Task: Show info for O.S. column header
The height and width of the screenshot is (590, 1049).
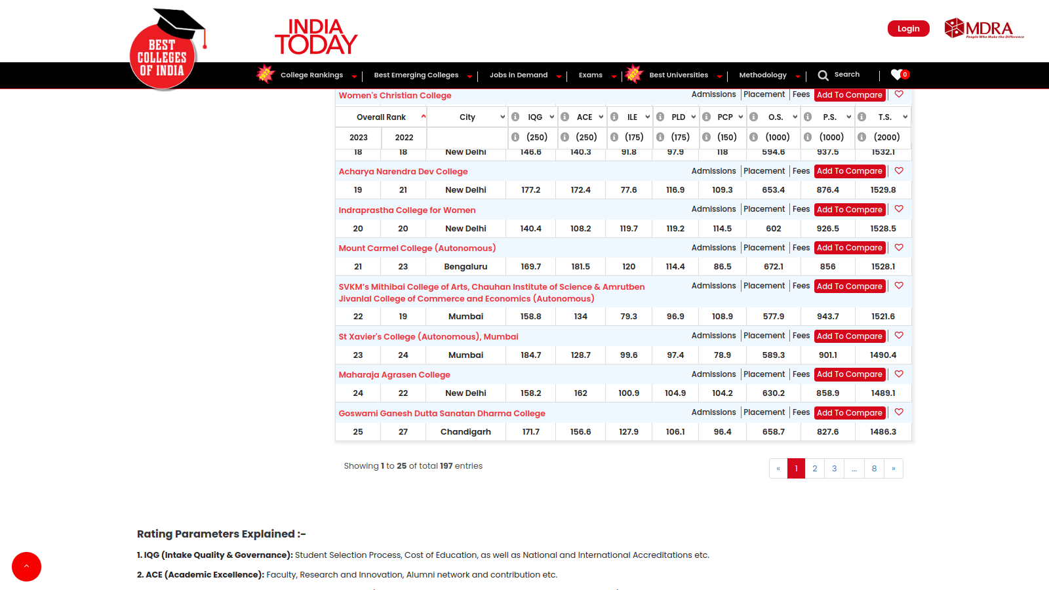Action: (x=754, y=117)
